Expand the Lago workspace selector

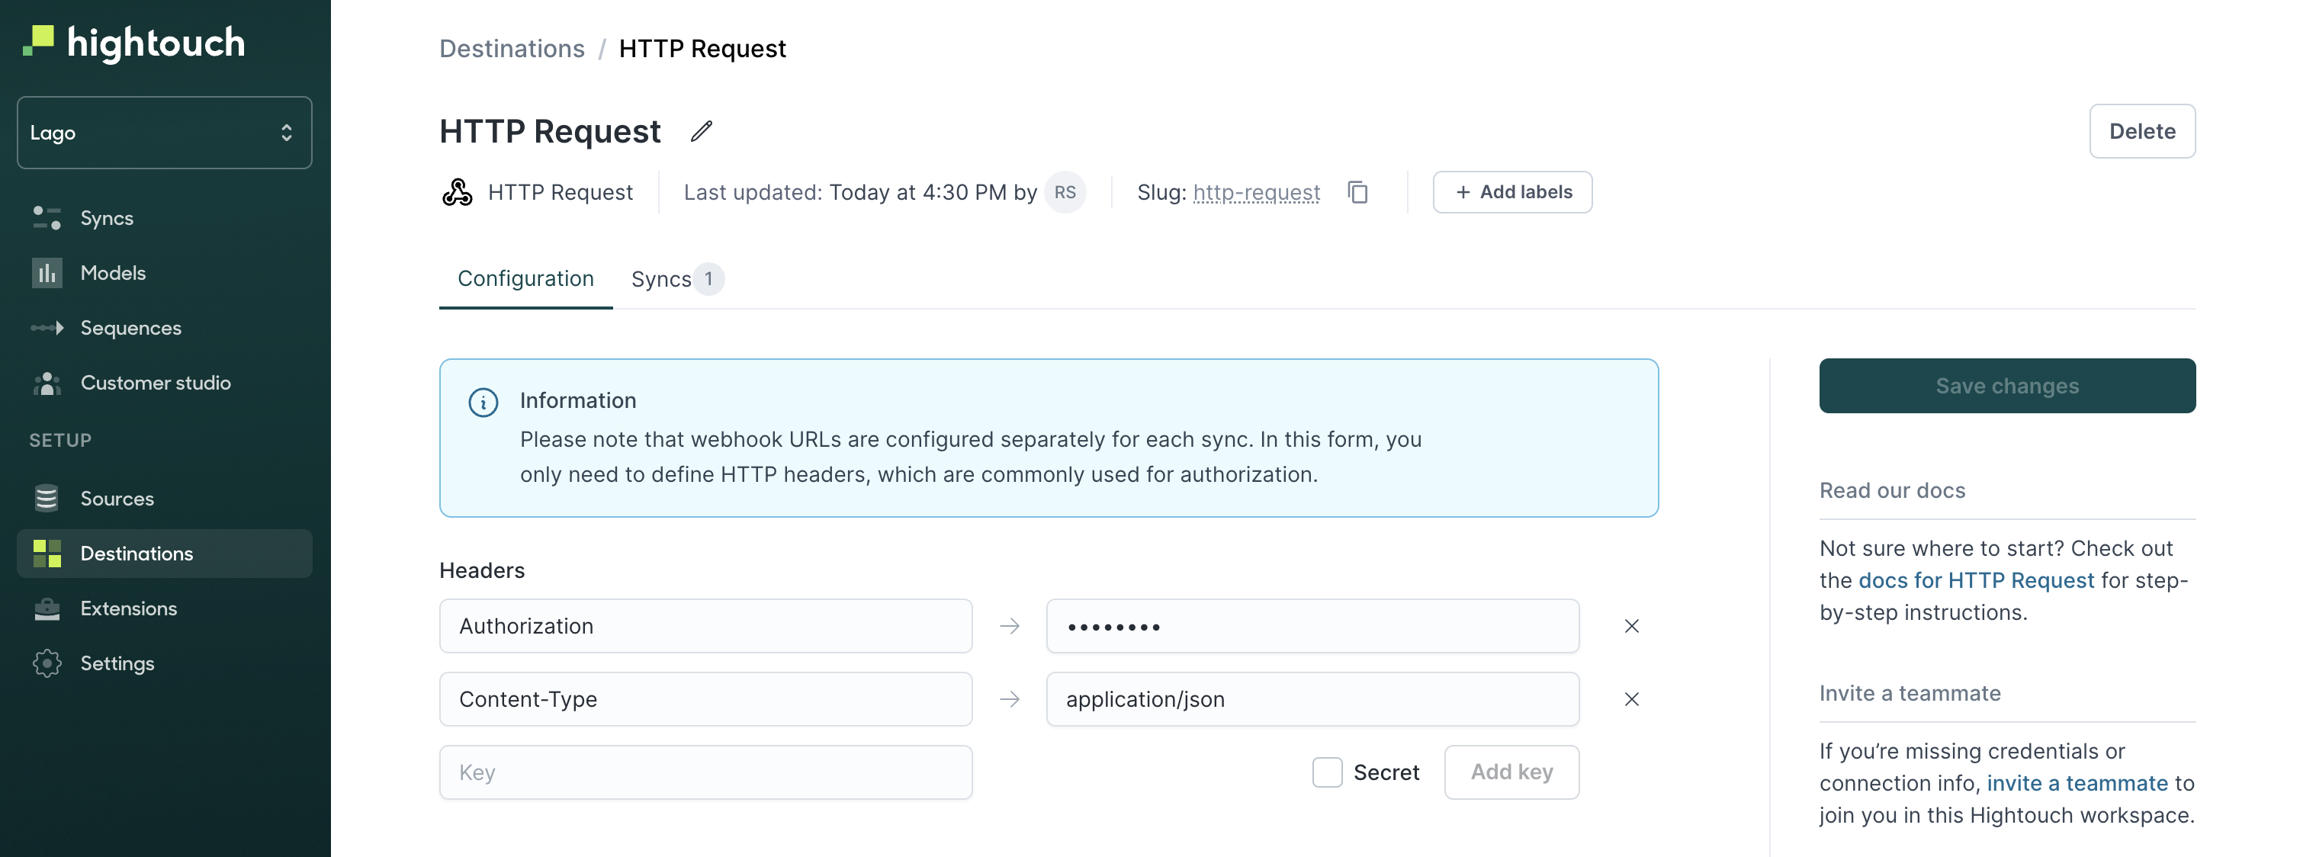coord(164,133)
